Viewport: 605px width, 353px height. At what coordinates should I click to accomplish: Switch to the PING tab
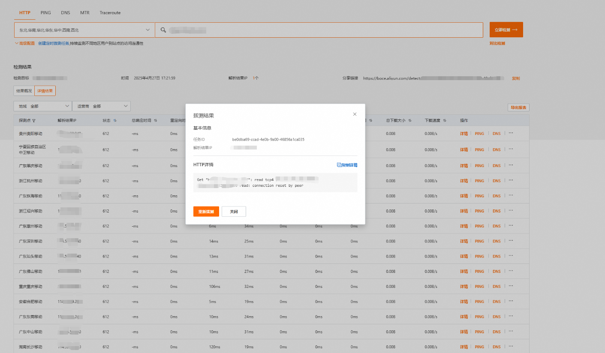coord(45,13)
